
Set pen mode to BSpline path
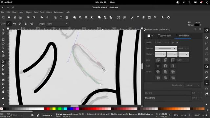point(20,24)
